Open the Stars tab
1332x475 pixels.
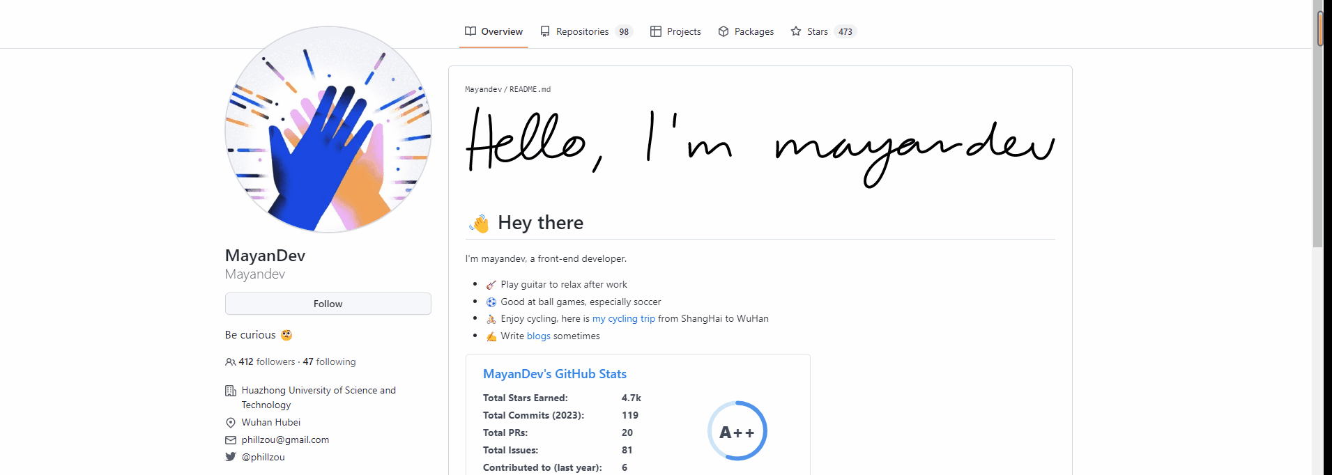point(823,31)
